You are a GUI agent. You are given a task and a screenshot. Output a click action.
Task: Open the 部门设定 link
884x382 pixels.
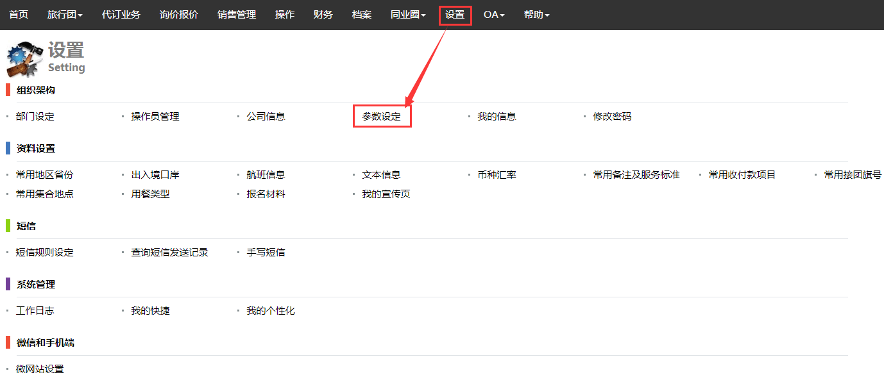click(x=35, y=117)
